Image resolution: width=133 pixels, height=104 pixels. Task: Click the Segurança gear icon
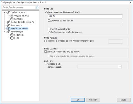[x=12, y=35]
